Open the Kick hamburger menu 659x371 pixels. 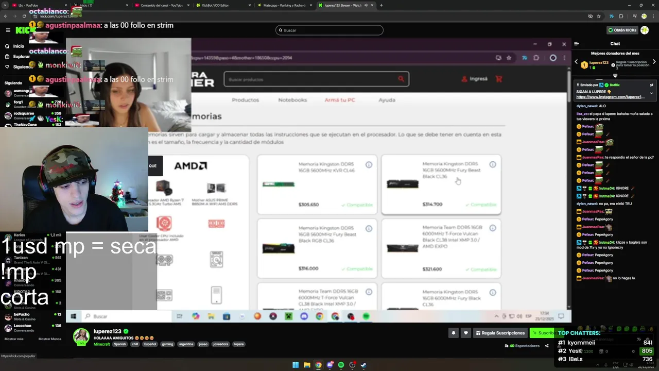(8, 30)
